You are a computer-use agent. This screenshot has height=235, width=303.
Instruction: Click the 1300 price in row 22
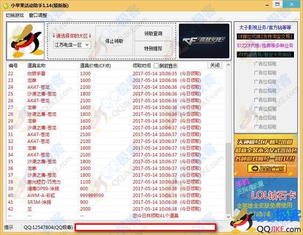(x=85, y=74)
